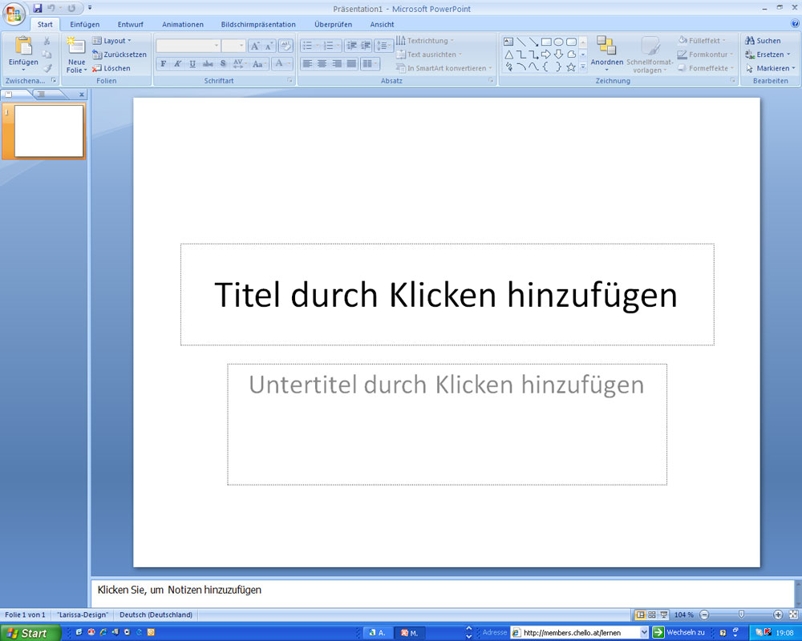Click the Zurücksetzen button
802x641 pixels.
click(x=119, y=54)
